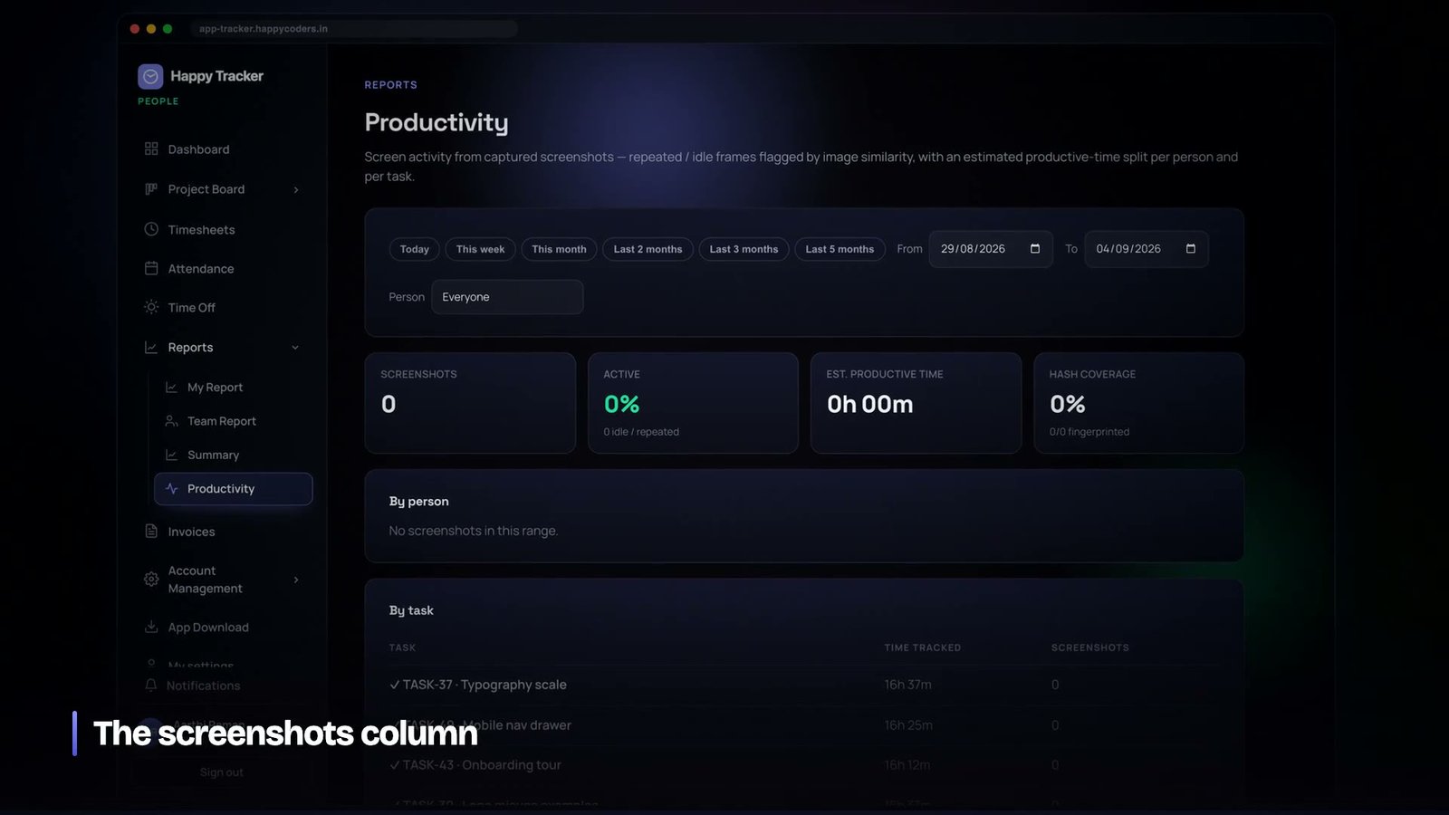
Task: Click the Est. Productive Time card
Action: click(916, 403)
